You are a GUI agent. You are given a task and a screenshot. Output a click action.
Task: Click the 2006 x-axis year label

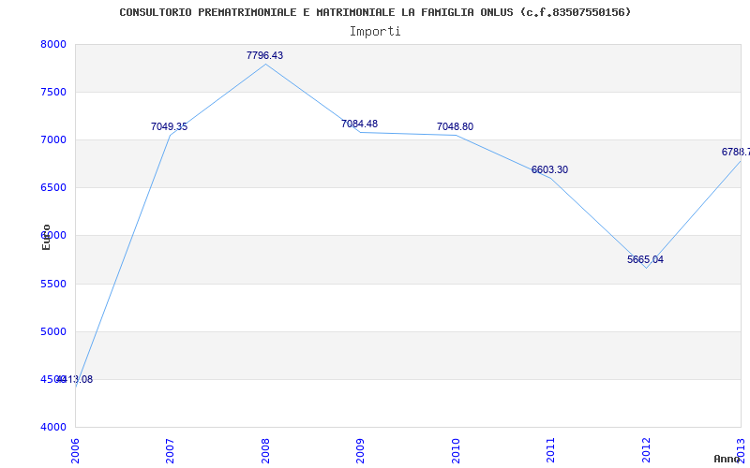click(75, 450)
